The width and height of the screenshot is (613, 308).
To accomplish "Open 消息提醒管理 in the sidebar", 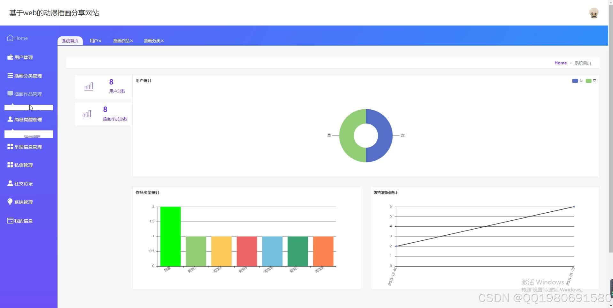I will (28, 120).
